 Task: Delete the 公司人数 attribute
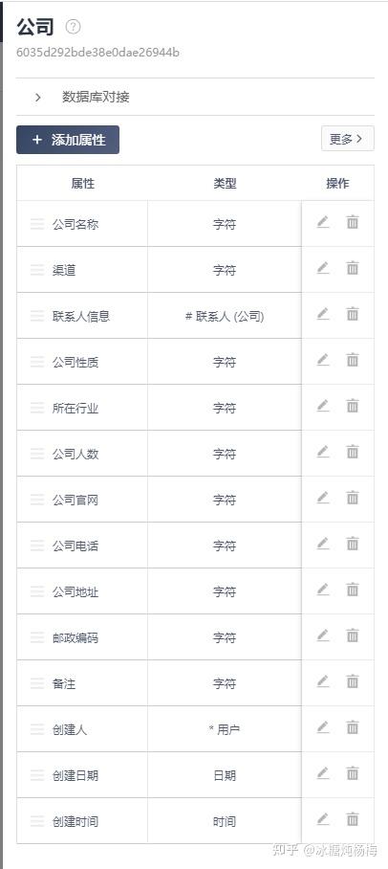[353, 453]
